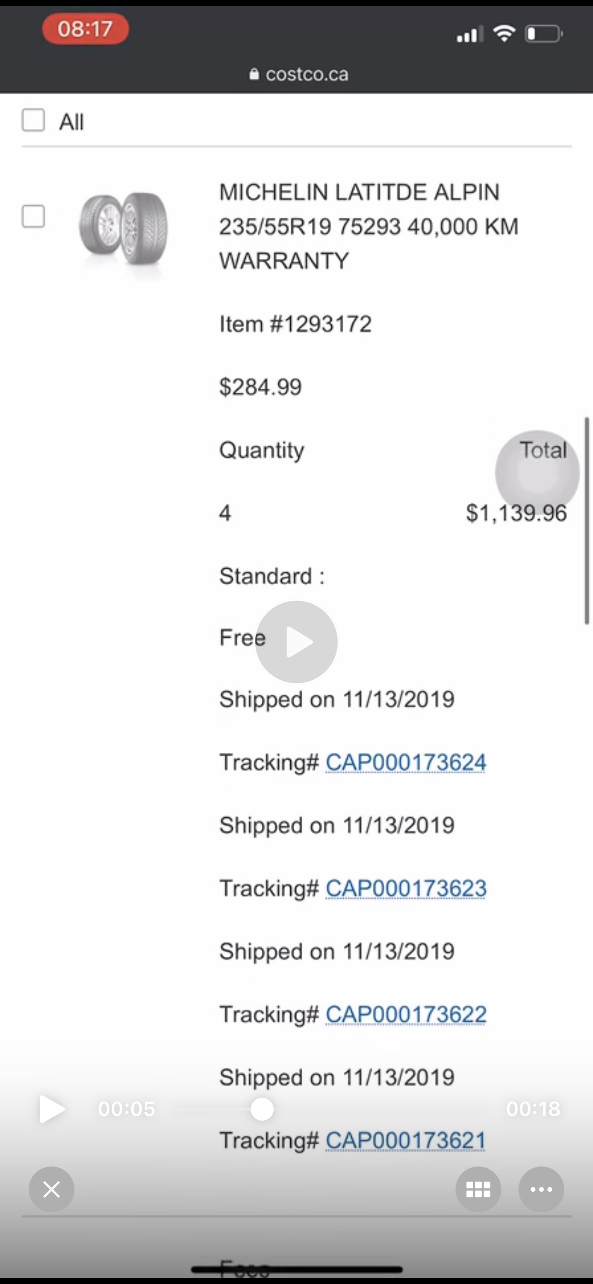Click the video progress slider knob

click(262, 1109)
